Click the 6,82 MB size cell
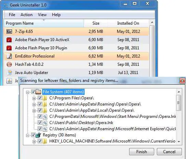Screen dimensions: 186x159 coord(96,56)
